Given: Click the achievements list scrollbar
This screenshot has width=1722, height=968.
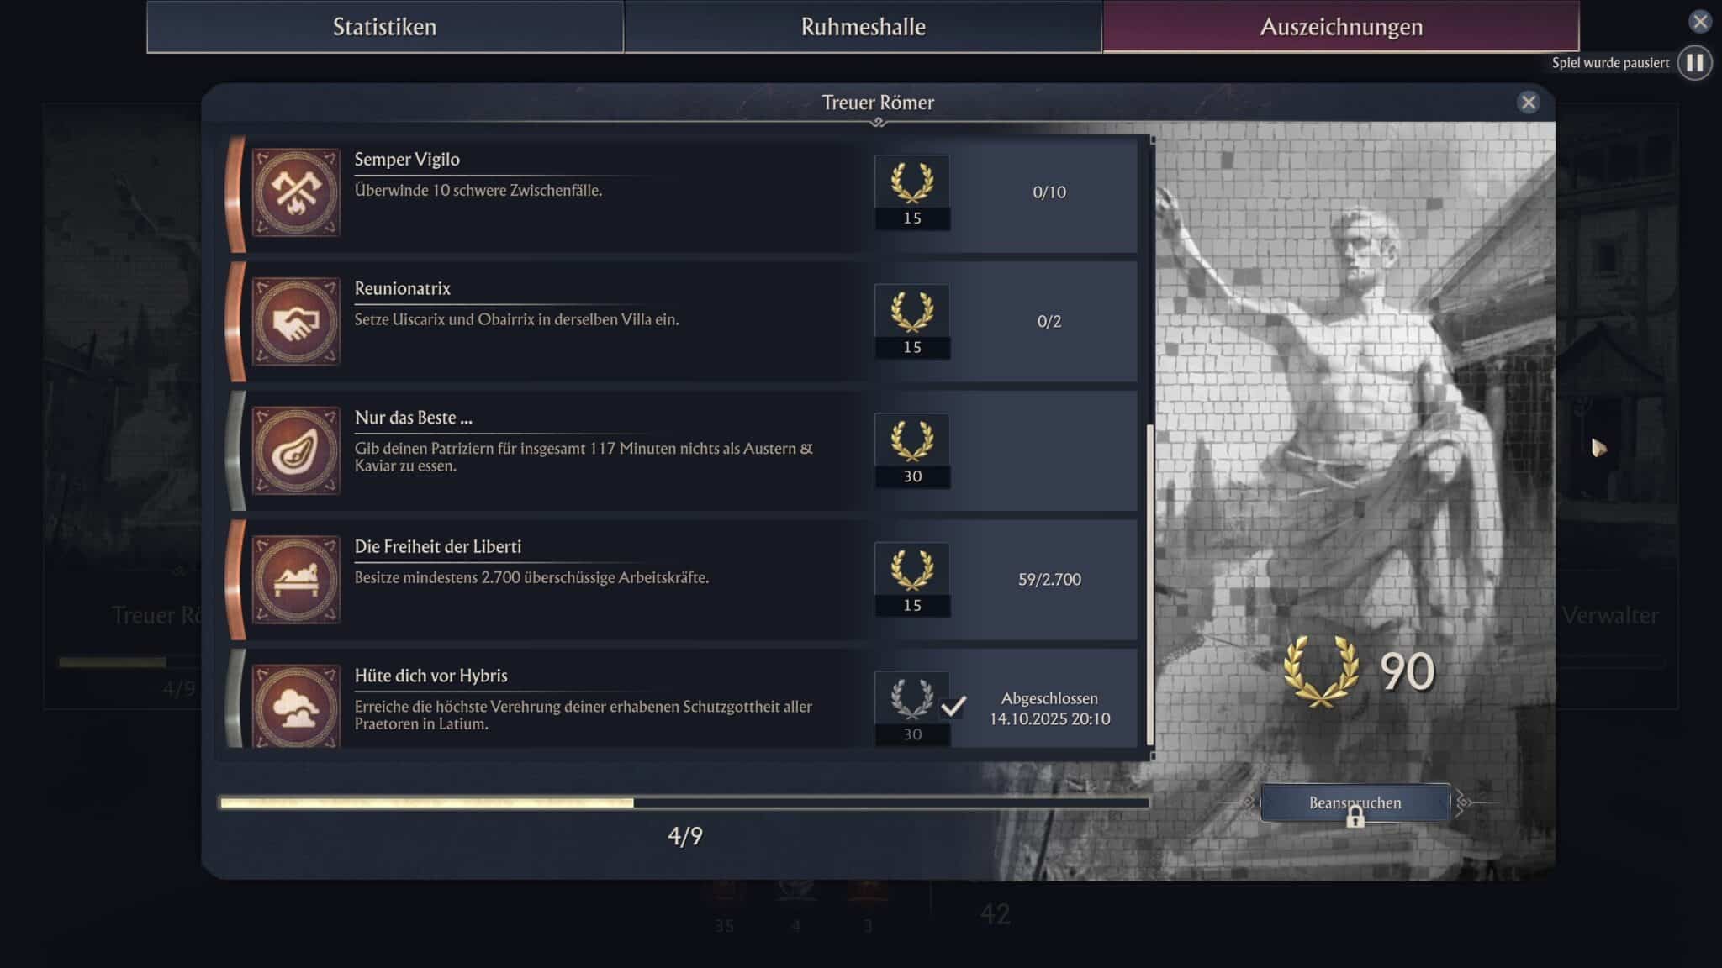Looking at the screenshot, I should (x=1151, y=586).
